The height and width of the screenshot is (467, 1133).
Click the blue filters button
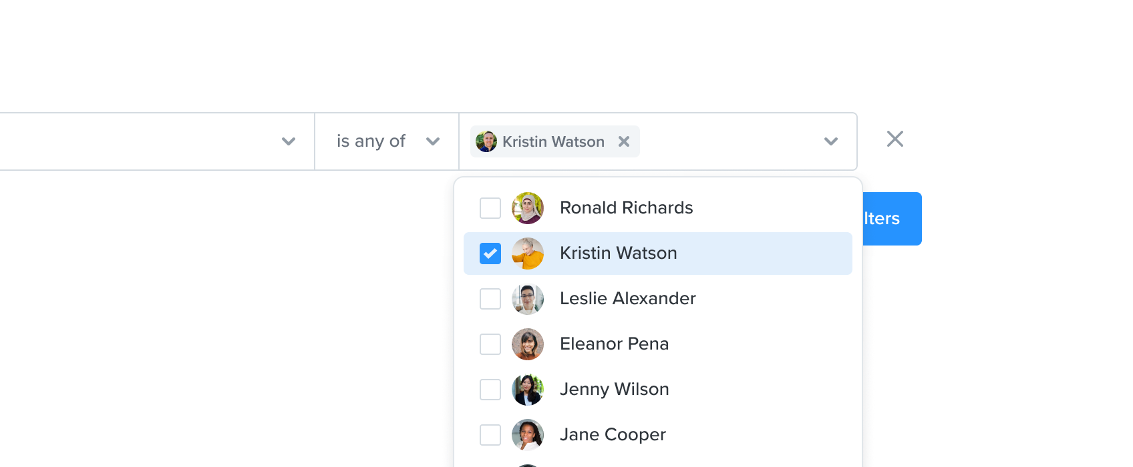point(892,219)
